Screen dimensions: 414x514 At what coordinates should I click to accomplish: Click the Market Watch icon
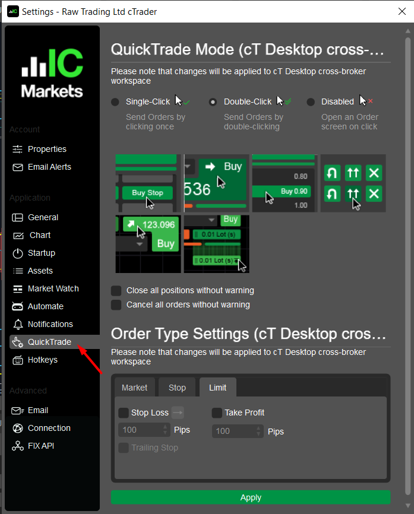pyautogui.click(x=18, y=289)
